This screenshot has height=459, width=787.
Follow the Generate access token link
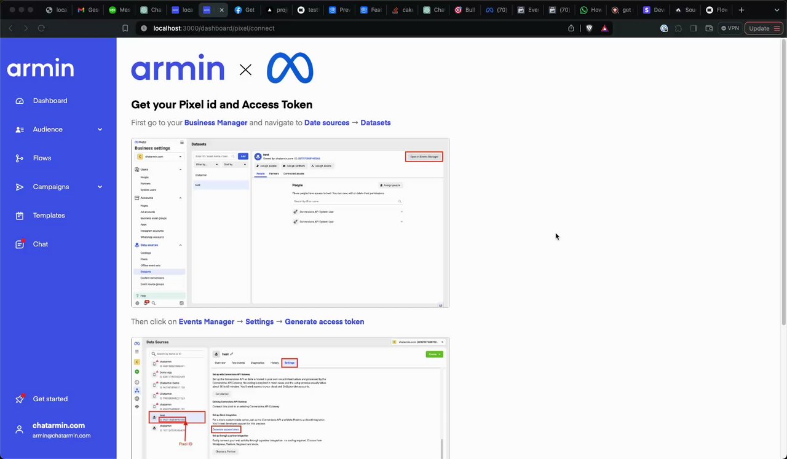click(325, 322)
